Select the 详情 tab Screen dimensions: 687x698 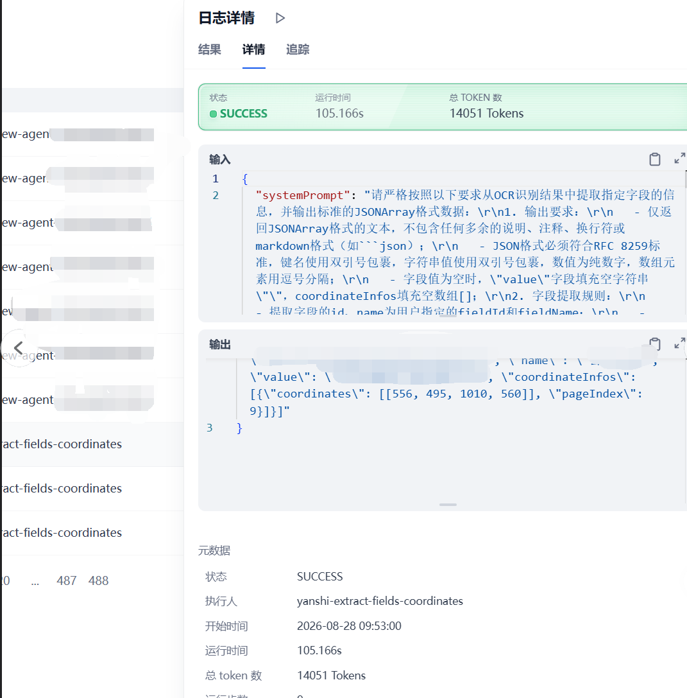[x=253, y=49]
